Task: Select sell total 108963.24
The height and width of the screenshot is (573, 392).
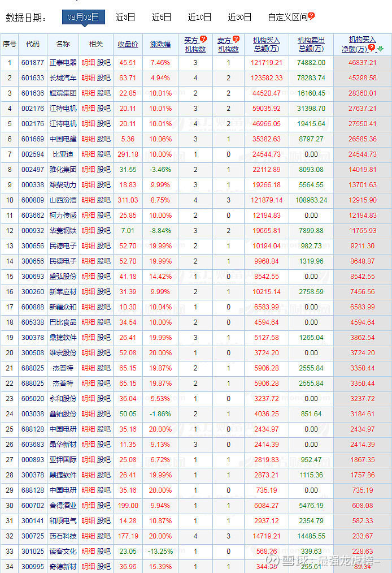Action: (311, 200)
